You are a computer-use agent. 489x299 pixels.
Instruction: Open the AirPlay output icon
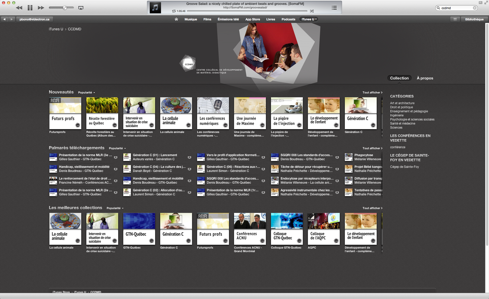[x=81, y=8]
